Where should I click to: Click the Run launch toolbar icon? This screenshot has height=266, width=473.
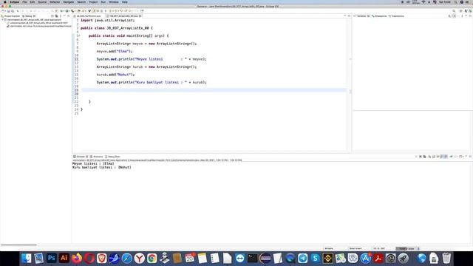(x=67, y=11)
